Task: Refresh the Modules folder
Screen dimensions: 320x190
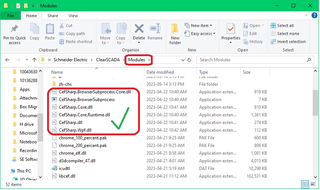Action: pos(189,60)
